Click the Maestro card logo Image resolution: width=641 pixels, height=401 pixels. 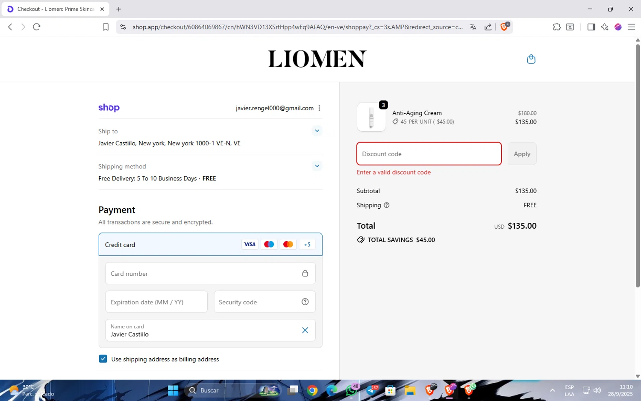[x=269, y=245]
